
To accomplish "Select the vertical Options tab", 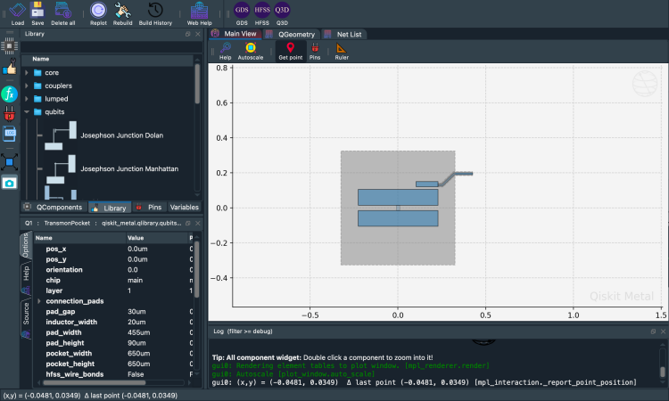I will tap(26, 246).
